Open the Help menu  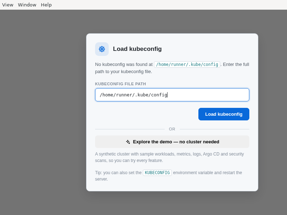[46, 5]
